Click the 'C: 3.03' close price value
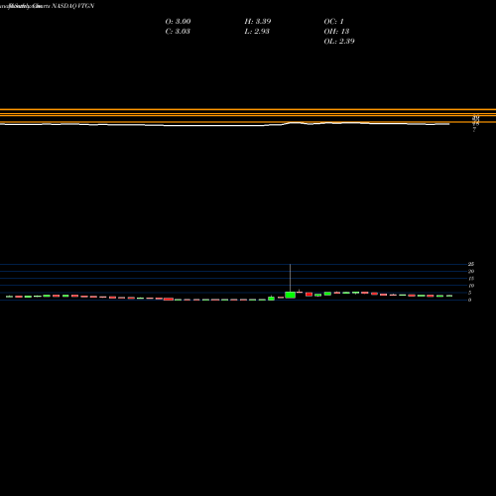 pyautogui.click(x=178, y=32)
